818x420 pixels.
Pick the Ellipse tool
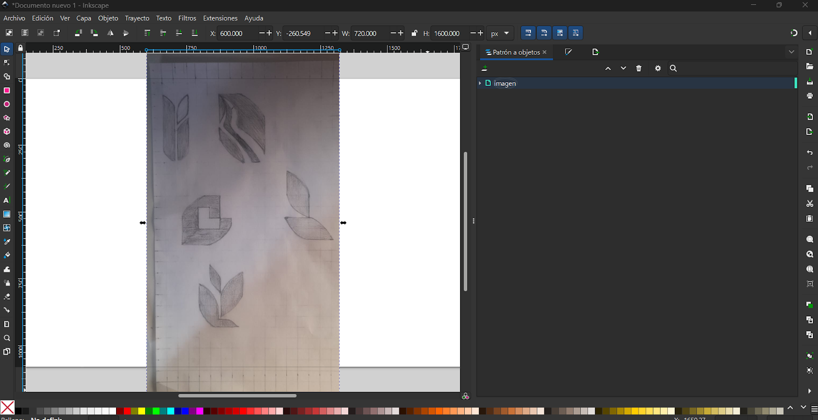[x=7, y=104]
